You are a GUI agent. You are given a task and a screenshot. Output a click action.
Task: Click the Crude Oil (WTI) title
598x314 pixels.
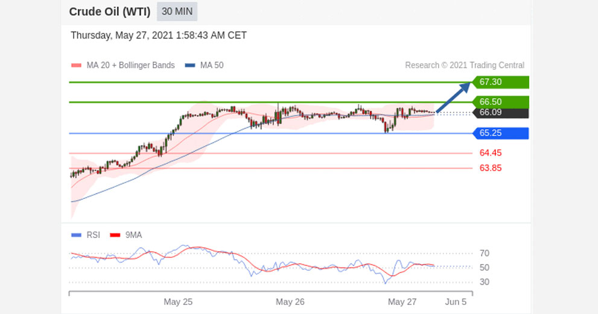tap(110, 12)
